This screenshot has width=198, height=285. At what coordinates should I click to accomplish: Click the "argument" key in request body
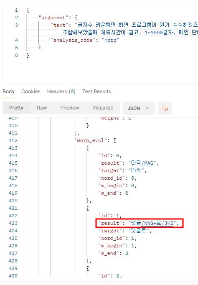point(53,18)
